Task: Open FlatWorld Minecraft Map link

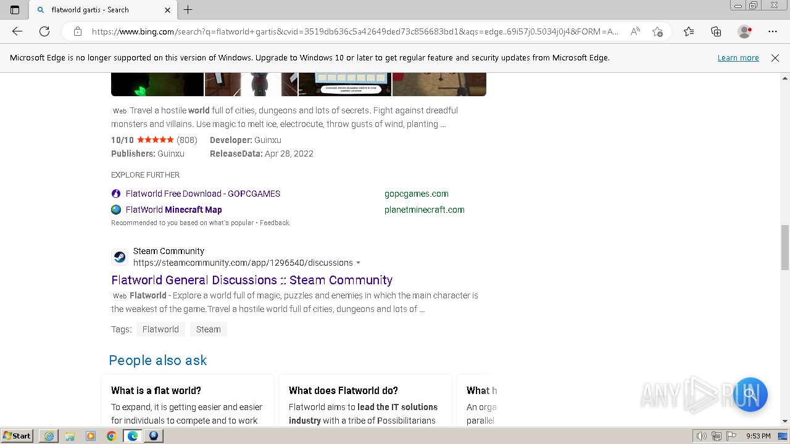Action: (x=174, y=210)
